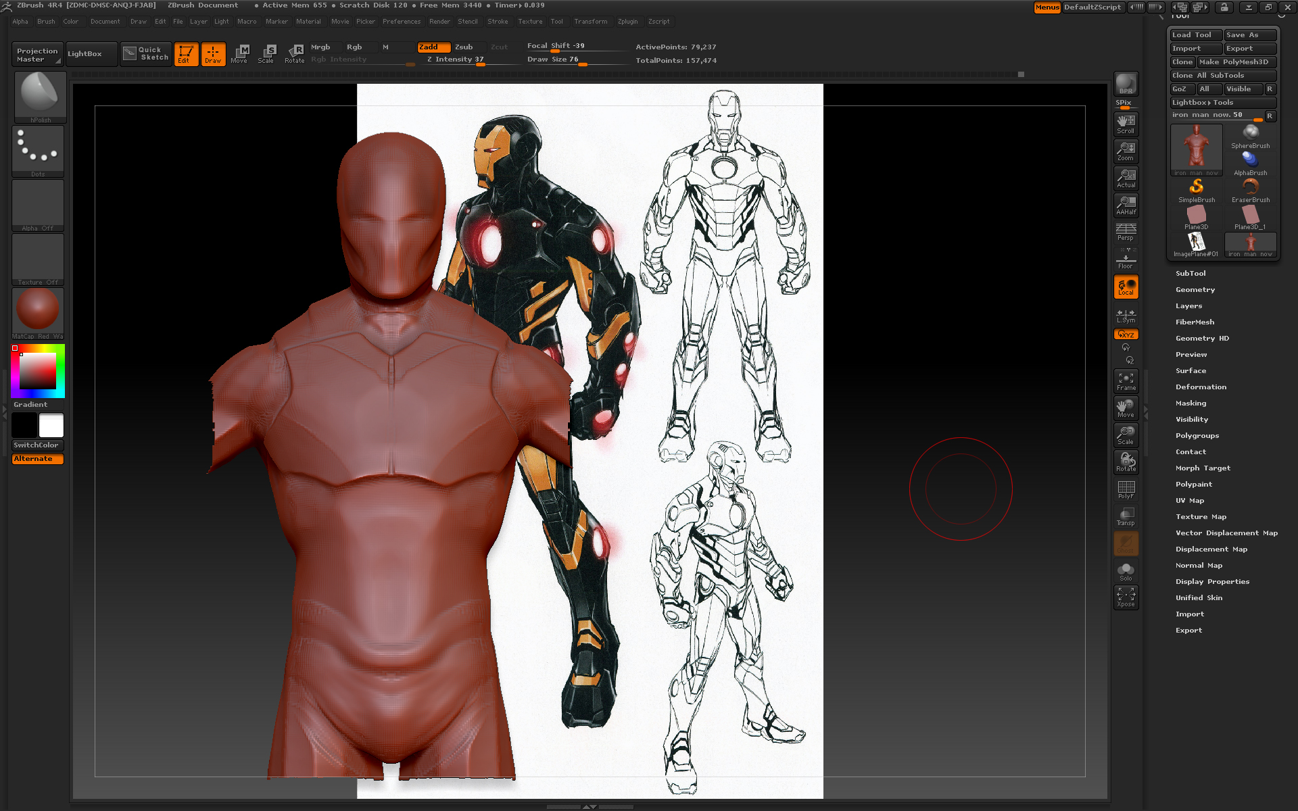
Task: Select the Scroll canvas tool
Action: (1126, 124)
